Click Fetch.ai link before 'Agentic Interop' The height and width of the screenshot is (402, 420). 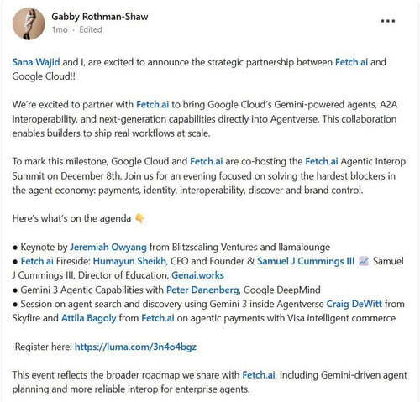click(322, 161)
